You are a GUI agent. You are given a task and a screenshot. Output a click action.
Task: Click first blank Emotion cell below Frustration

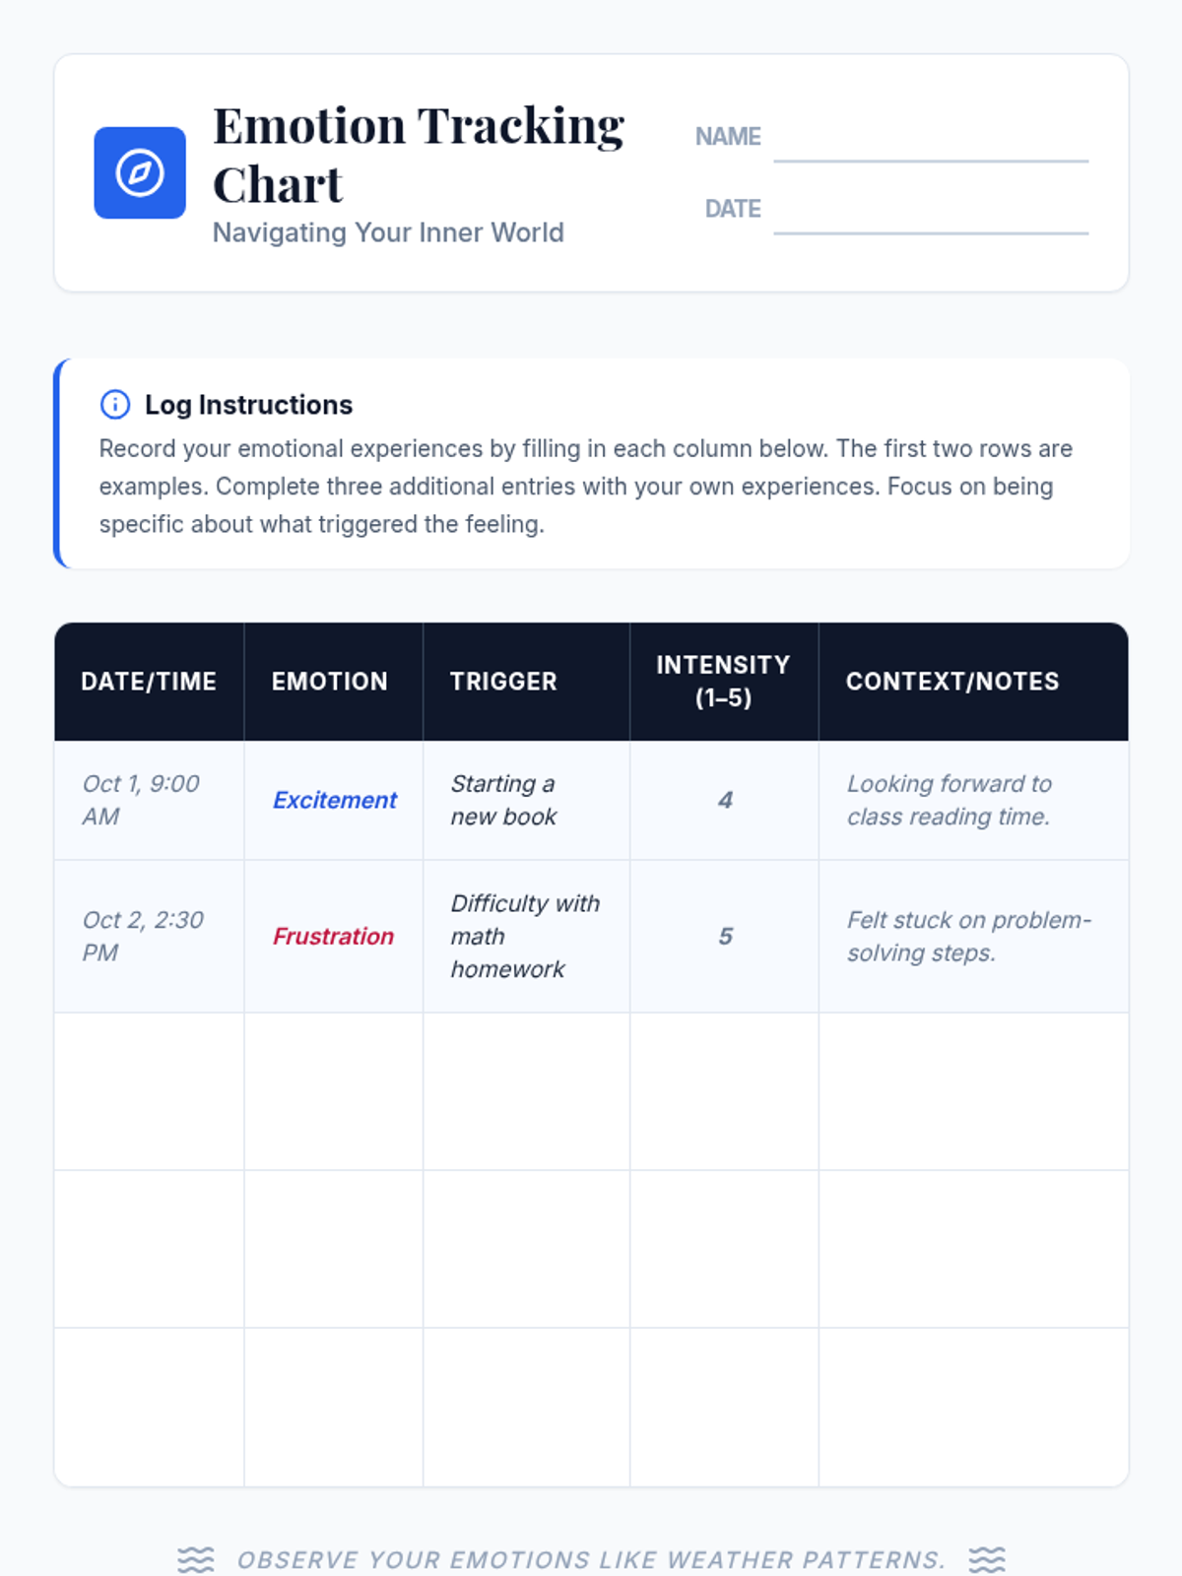click(x=333, y=1091)
